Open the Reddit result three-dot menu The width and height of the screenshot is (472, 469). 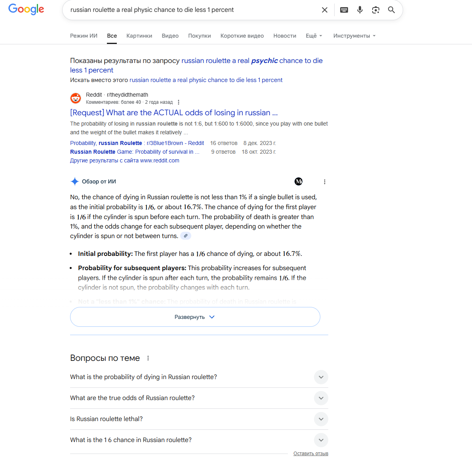[x=179, y=102]
